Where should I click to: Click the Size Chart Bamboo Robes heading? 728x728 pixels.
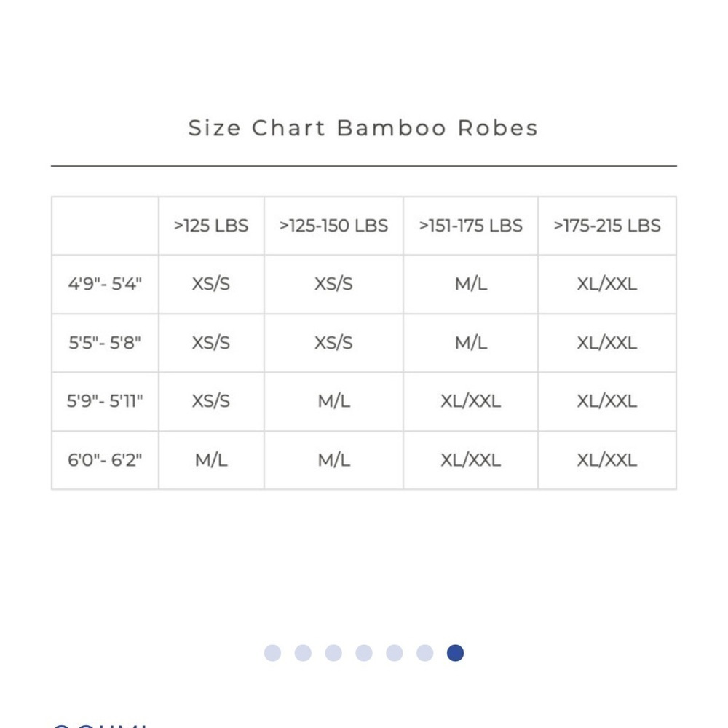pos(363,128)
